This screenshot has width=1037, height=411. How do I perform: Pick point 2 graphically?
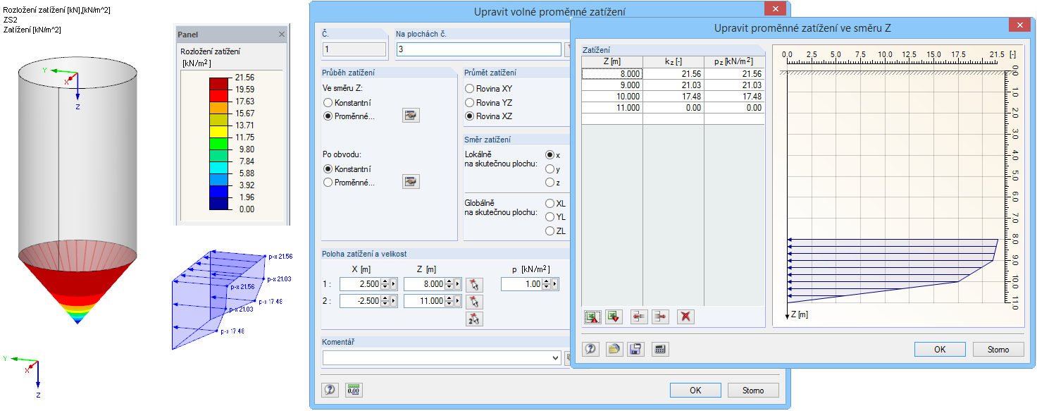click(x=475, y=302)
